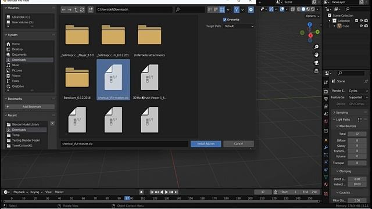The height and width of the screenshot is (209, 372).
Task: Toggle Collection exclude checkbox in outliner
Action: click(356, 21)
